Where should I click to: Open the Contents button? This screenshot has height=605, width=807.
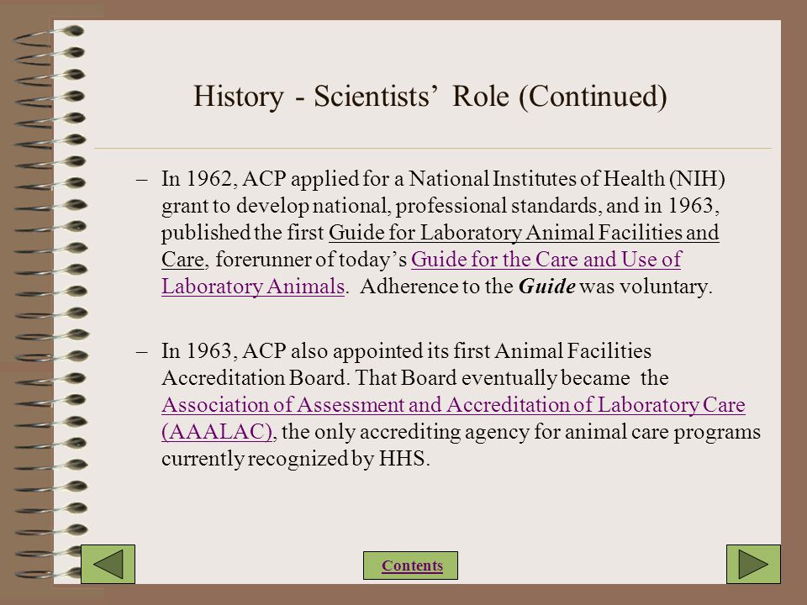point(411,566)
